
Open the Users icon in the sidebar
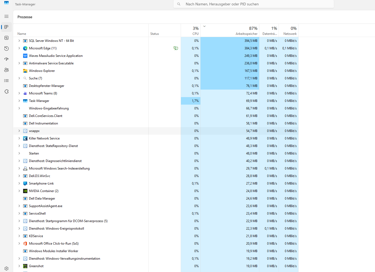click(x=6, y=70)
